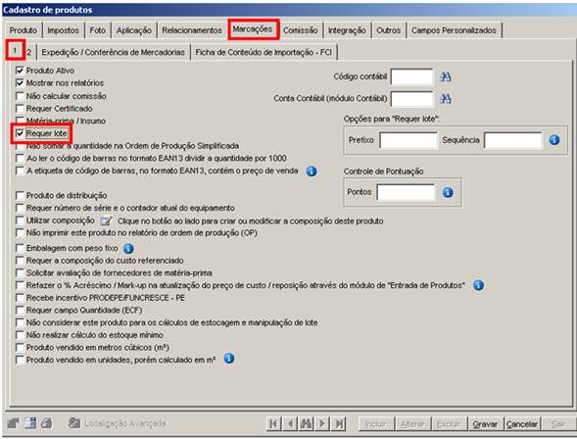Open the Impostos tab
This screenshot has width=577, height=439.
63,30
